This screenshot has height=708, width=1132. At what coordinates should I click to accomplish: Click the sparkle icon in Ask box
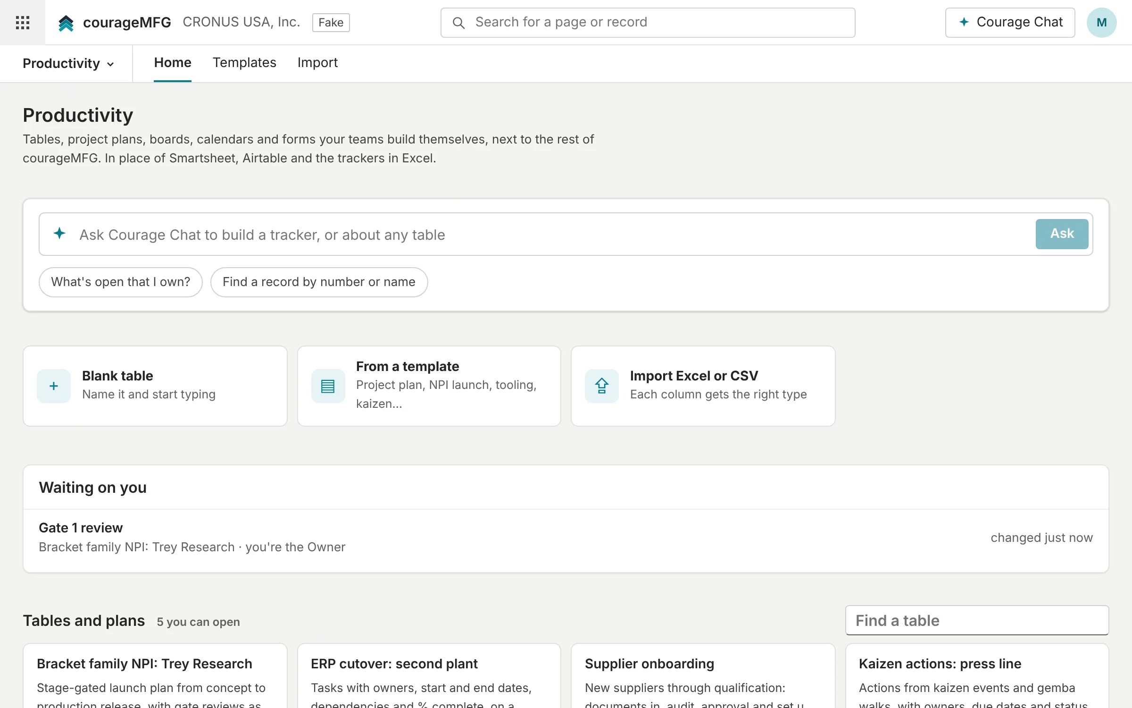[x=59, y=233]
